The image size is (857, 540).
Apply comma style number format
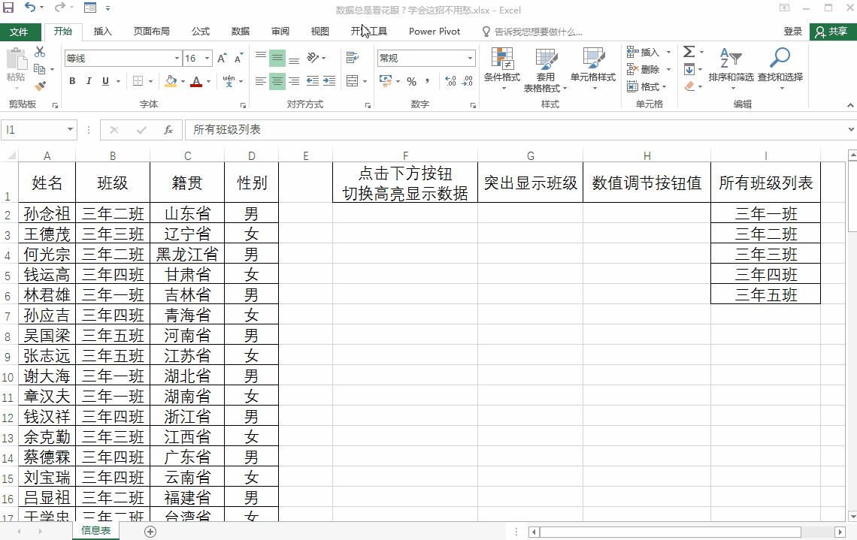428,81
